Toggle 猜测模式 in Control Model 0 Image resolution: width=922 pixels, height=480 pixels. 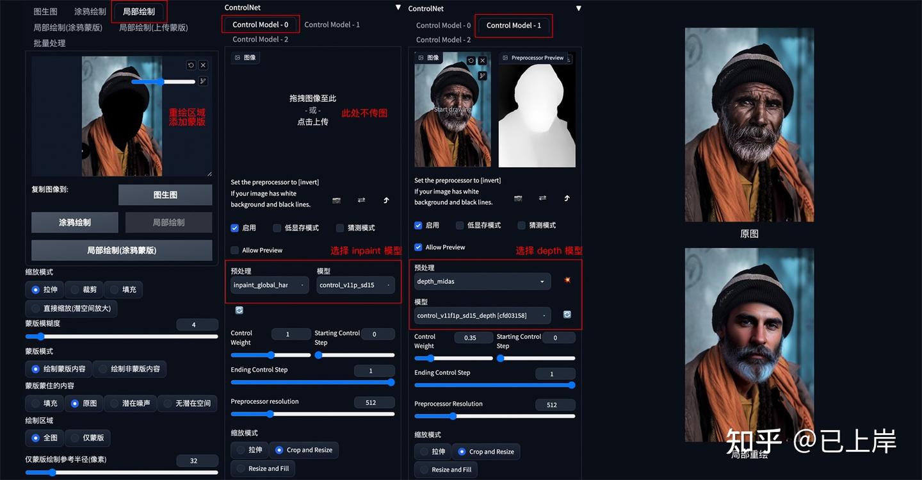(x=341, y=228)
